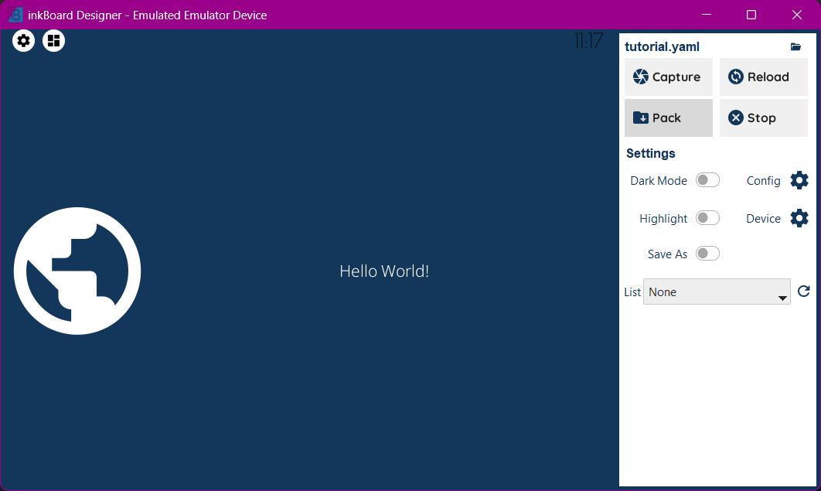This screenshot has height=491, width=821.
Task: Open Config settings gear
Action: [799, 180]
